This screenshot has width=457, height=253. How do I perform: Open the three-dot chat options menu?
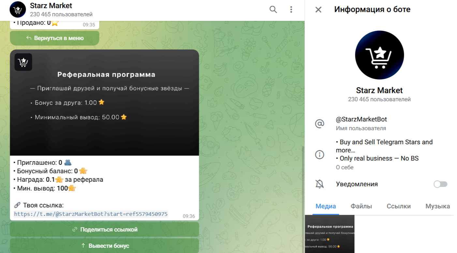[291, 10]
